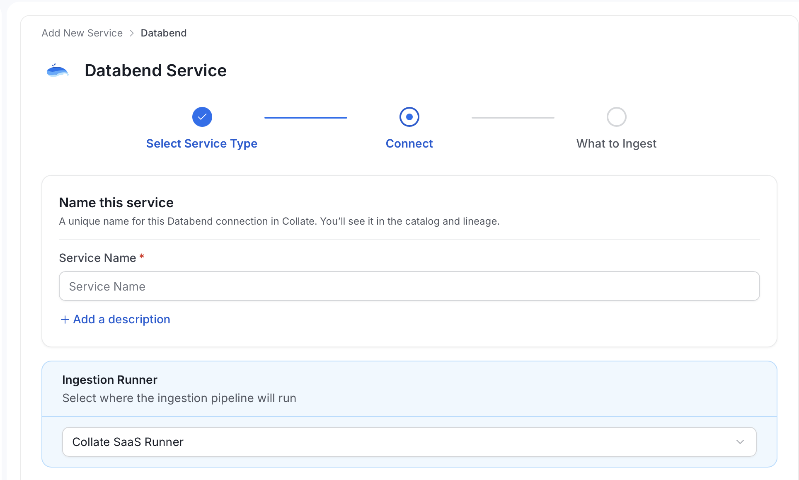Click the active Connect step circle
Image resolution: width=799 pixels, height=480 pixels.
[409, 117]
